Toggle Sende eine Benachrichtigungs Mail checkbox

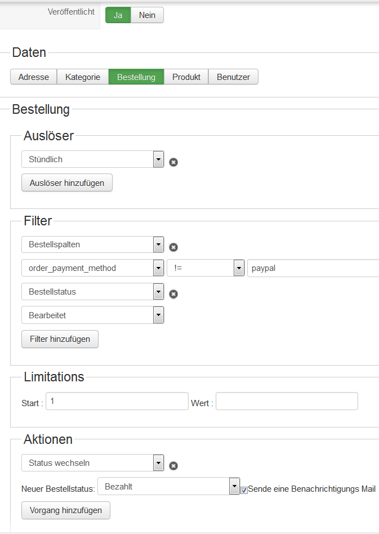point(244,490)
